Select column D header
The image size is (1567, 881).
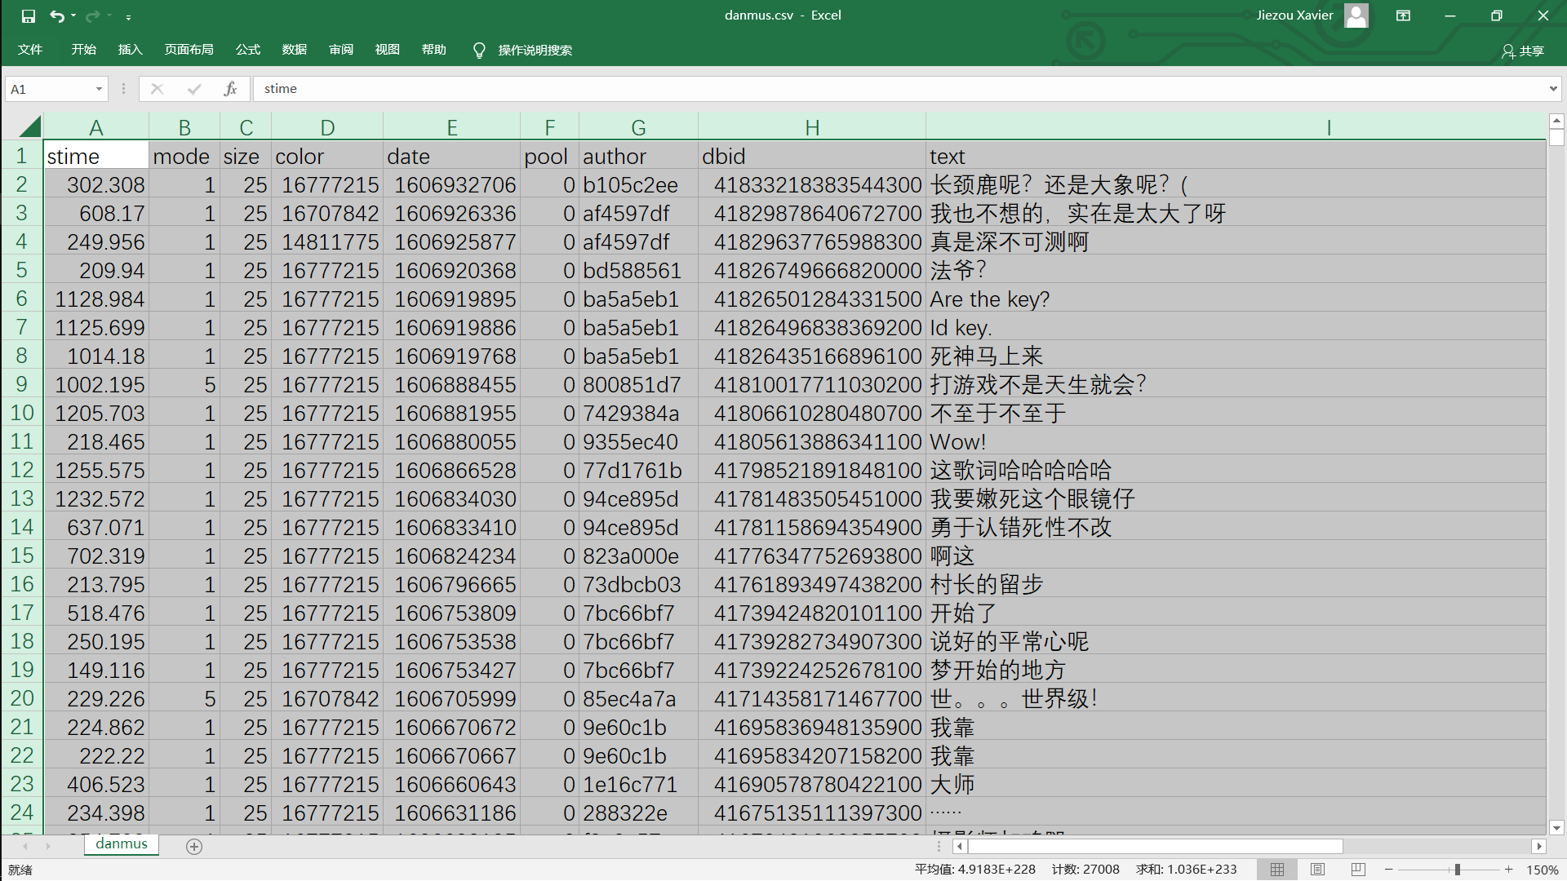327,127
